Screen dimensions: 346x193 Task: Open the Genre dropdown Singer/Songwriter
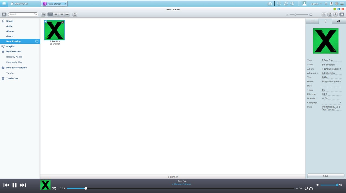pyautogui.click(x=331, y=82)
